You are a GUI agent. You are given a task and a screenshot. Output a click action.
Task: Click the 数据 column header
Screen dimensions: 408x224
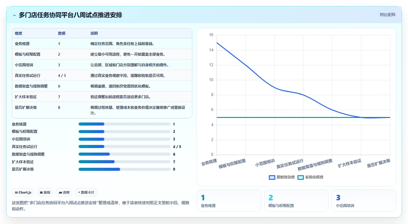62,33
